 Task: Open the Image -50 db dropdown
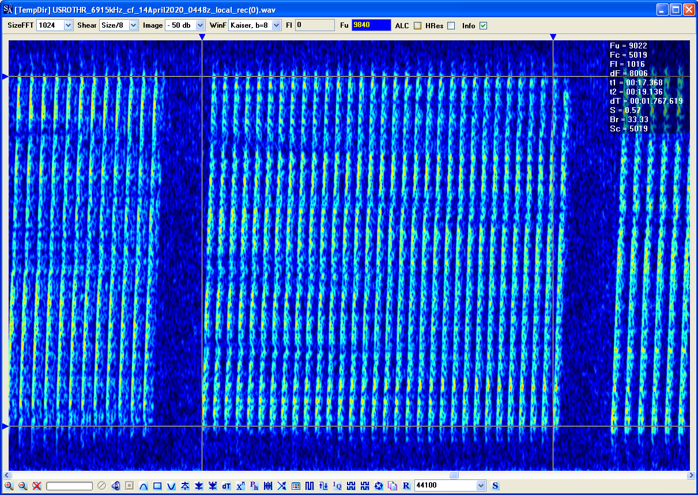coord(185,25)
